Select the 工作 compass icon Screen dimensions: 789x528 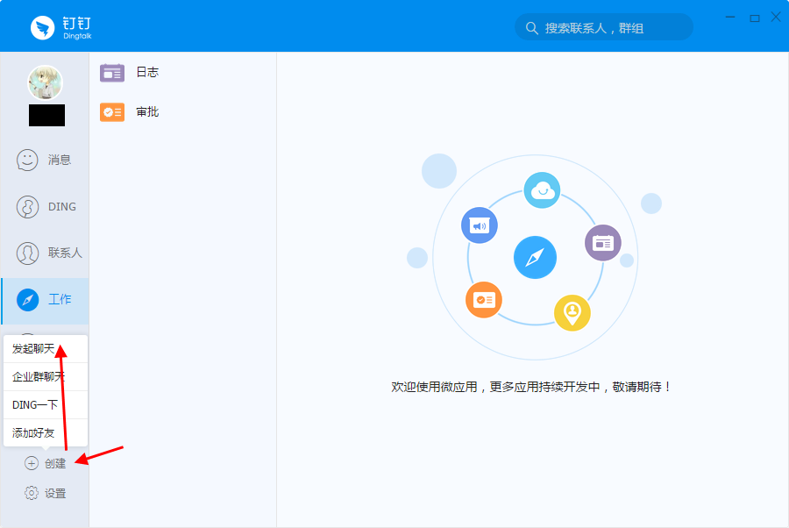point(29,299)
